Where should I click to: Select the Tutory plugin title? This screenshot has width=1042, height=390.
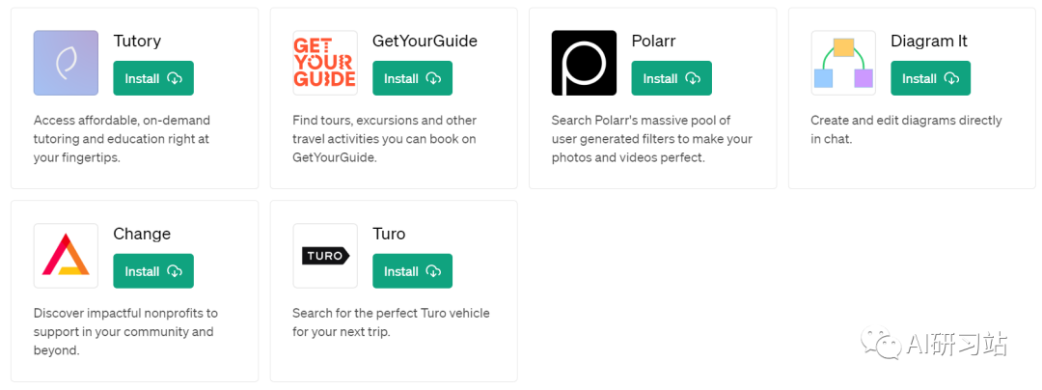[x=138, y=42]
